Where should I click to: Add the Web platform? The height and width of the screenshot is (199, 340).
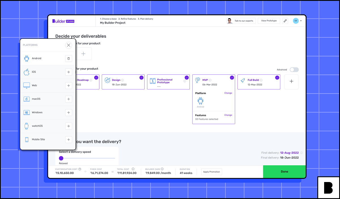69,85
